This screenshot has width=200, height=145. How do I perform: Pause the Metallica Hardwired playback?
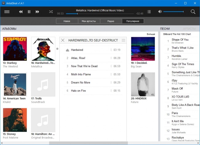[29, 12]
